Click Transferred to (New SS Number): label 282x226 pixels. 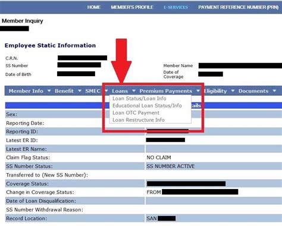click(47, 175)
